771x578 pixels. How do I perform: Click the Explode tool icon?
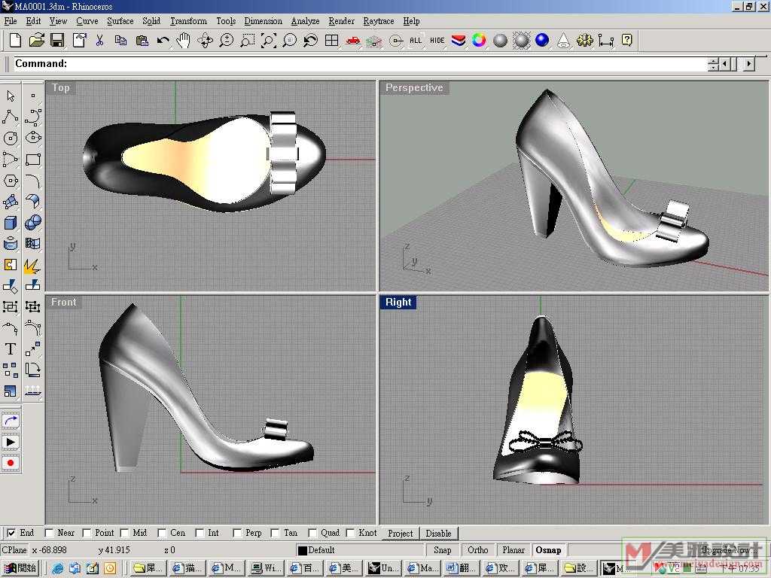pyautogui.click(x=32, y=265)
